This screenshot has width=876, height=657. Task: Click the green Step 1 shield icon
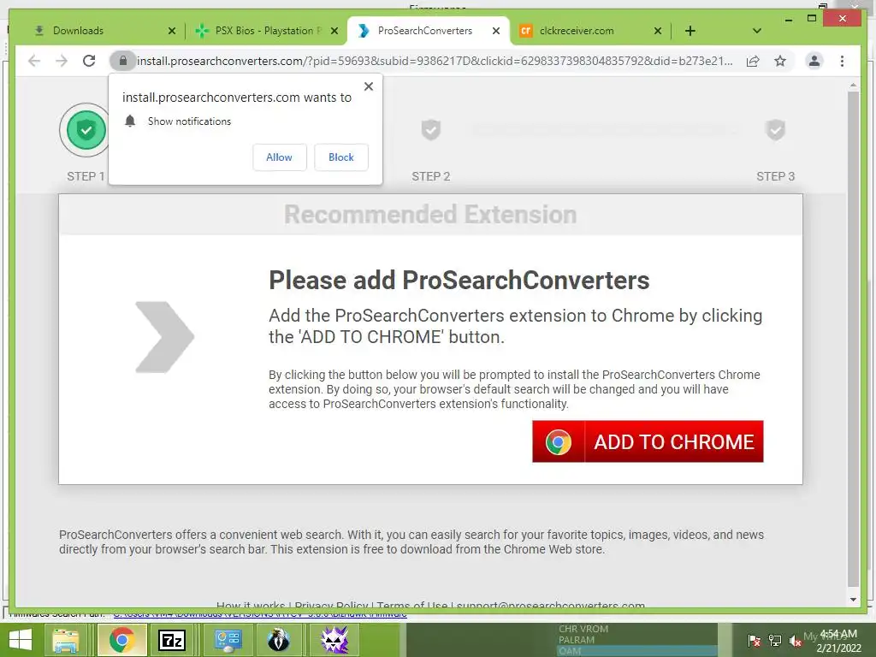86,130
